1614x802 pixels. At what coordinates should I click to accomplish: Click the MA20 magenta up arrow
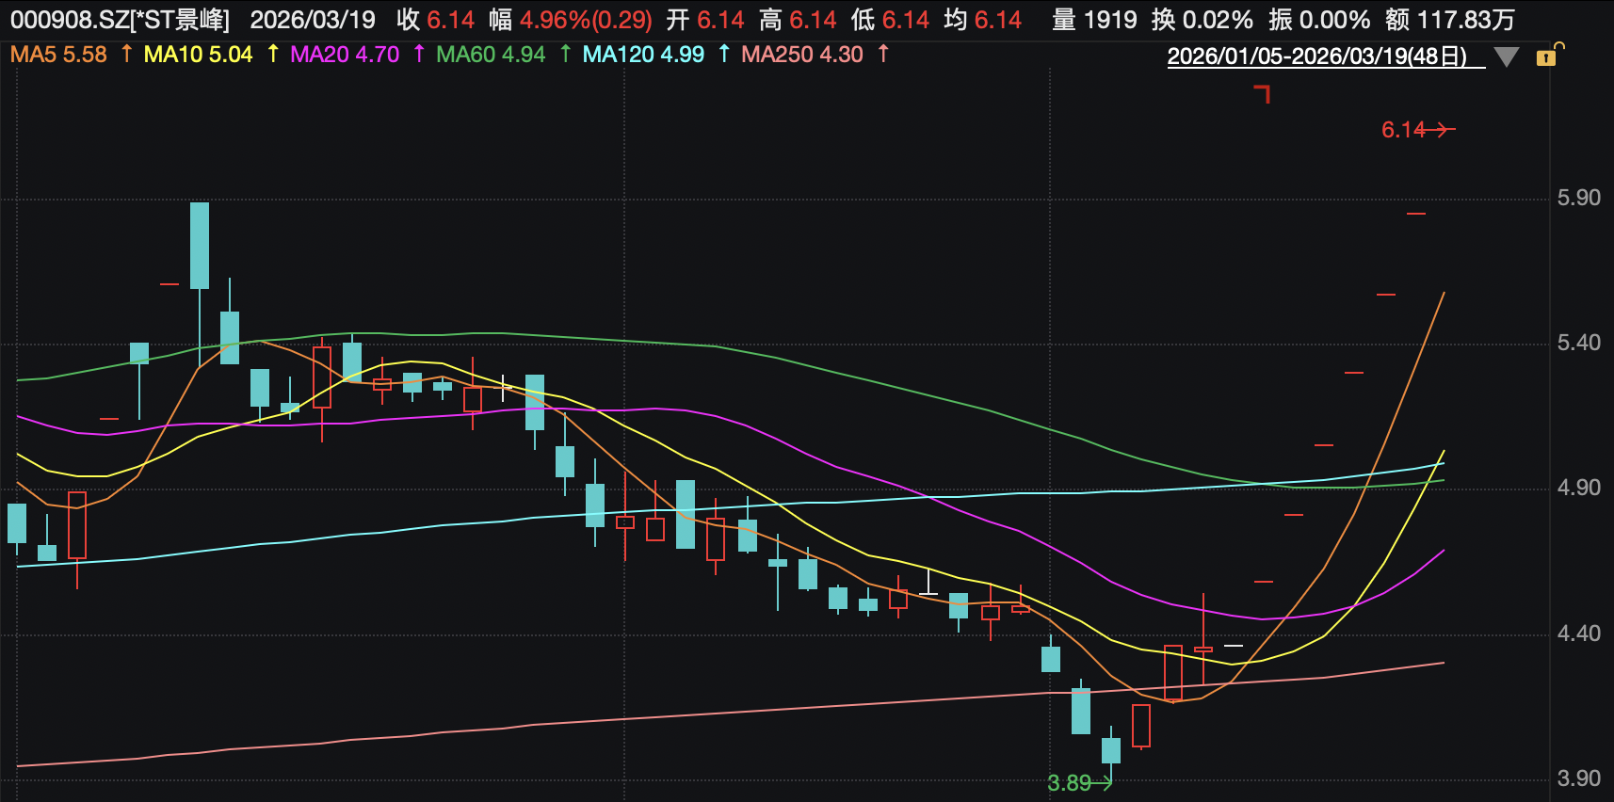coord(419,55)
